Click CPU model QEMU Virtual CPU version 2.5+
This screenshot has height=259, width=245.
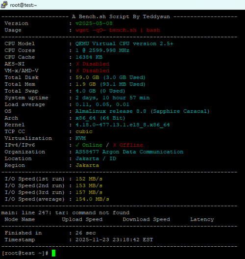coord(124,44)
